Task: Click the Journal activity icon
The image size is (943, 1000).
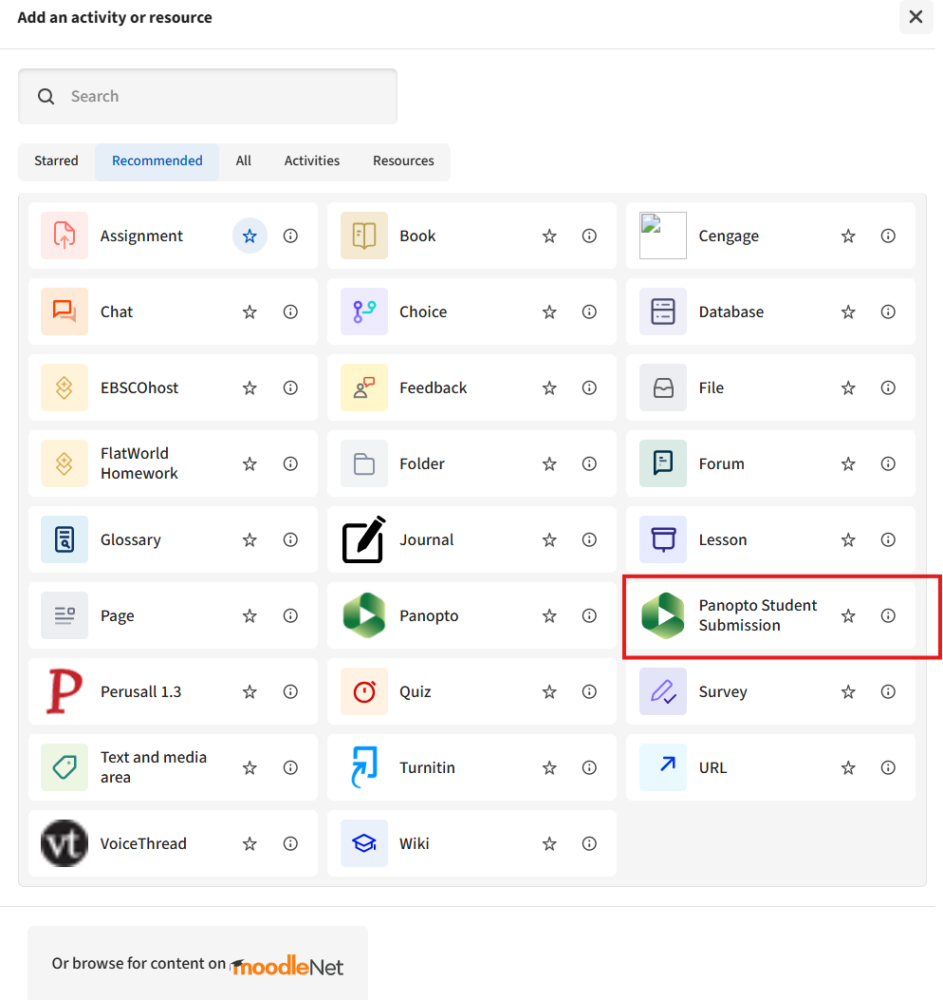Action: (362, 539)
